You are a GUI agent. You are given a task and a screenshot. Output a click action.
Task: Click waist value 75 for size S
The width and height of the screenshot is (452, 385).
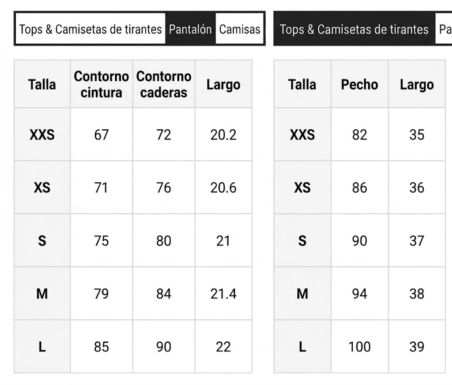(x=102, y=241)
